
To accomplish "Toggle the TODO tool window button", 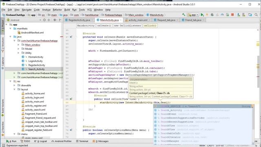I will tap(25, 141).
